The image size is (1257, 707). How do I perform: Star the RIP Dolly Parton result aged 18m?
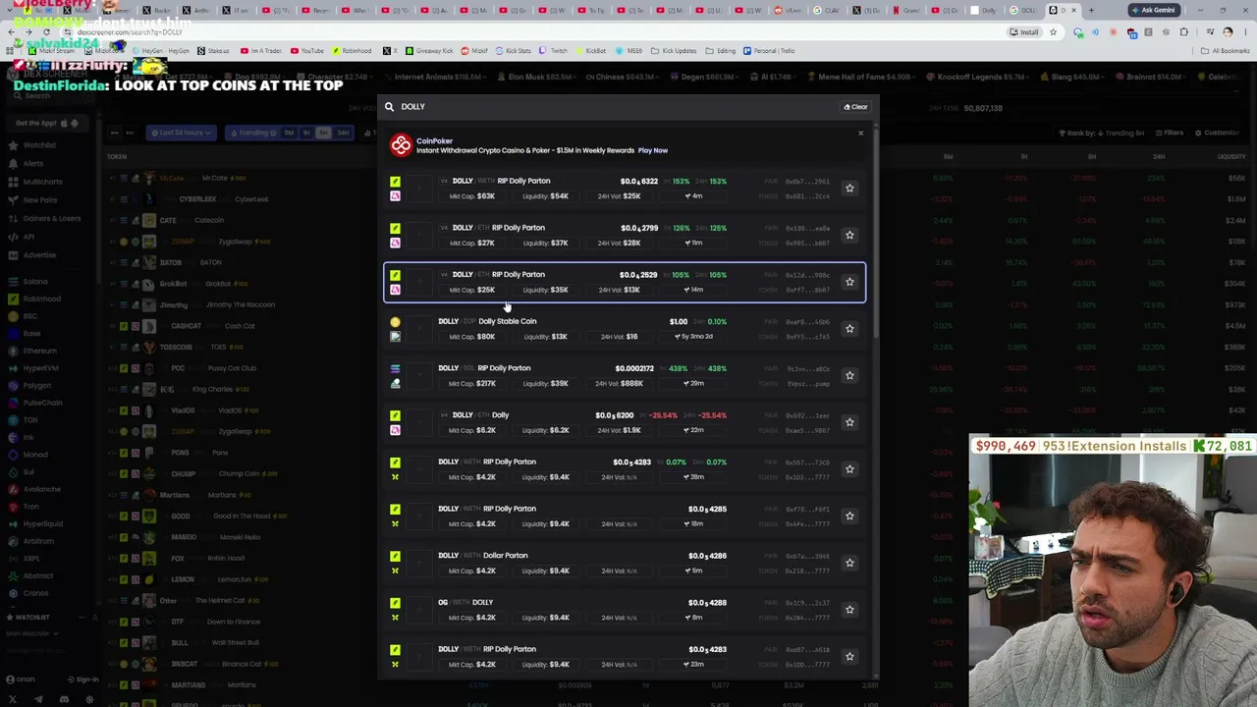tap(849, 516)
